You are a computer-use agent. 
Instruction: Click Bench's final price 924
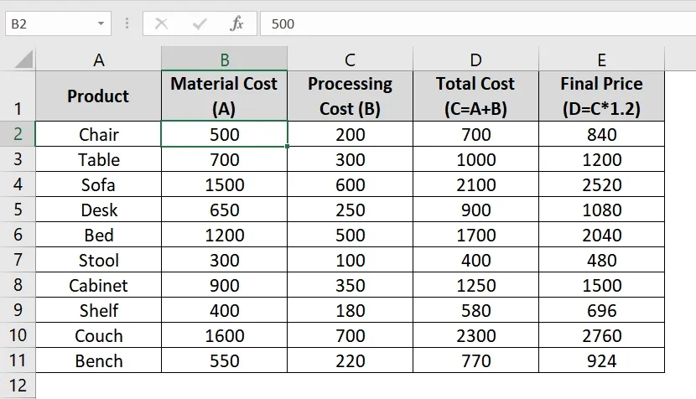point(601,360)
